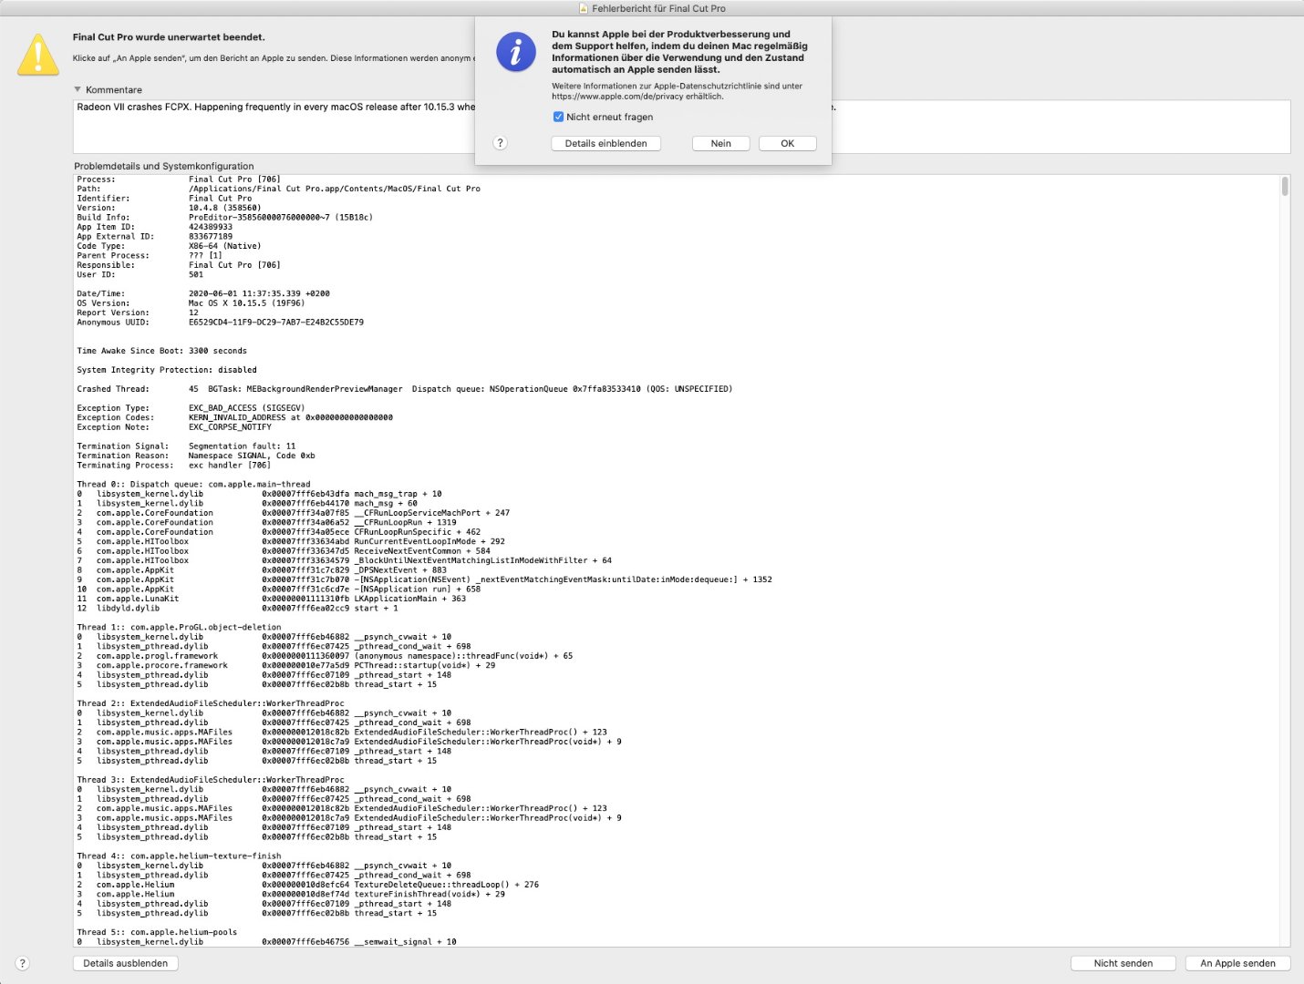
Task: Click the 'Thread 3:: ExtendedAudioFileScheduler' header
Action: pos(211,780)
